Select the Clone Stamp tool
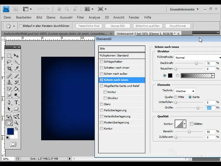The height and width of the screenshot is (166, 221). point(9,82)
